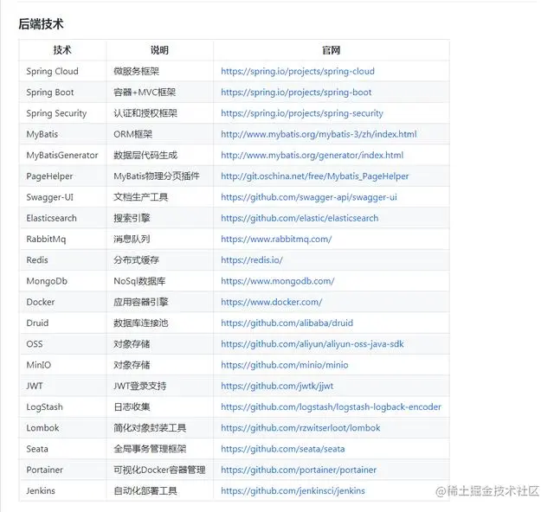Open the mongodb.com link
The image size is (554, 512).
click(x=277, y=281)
